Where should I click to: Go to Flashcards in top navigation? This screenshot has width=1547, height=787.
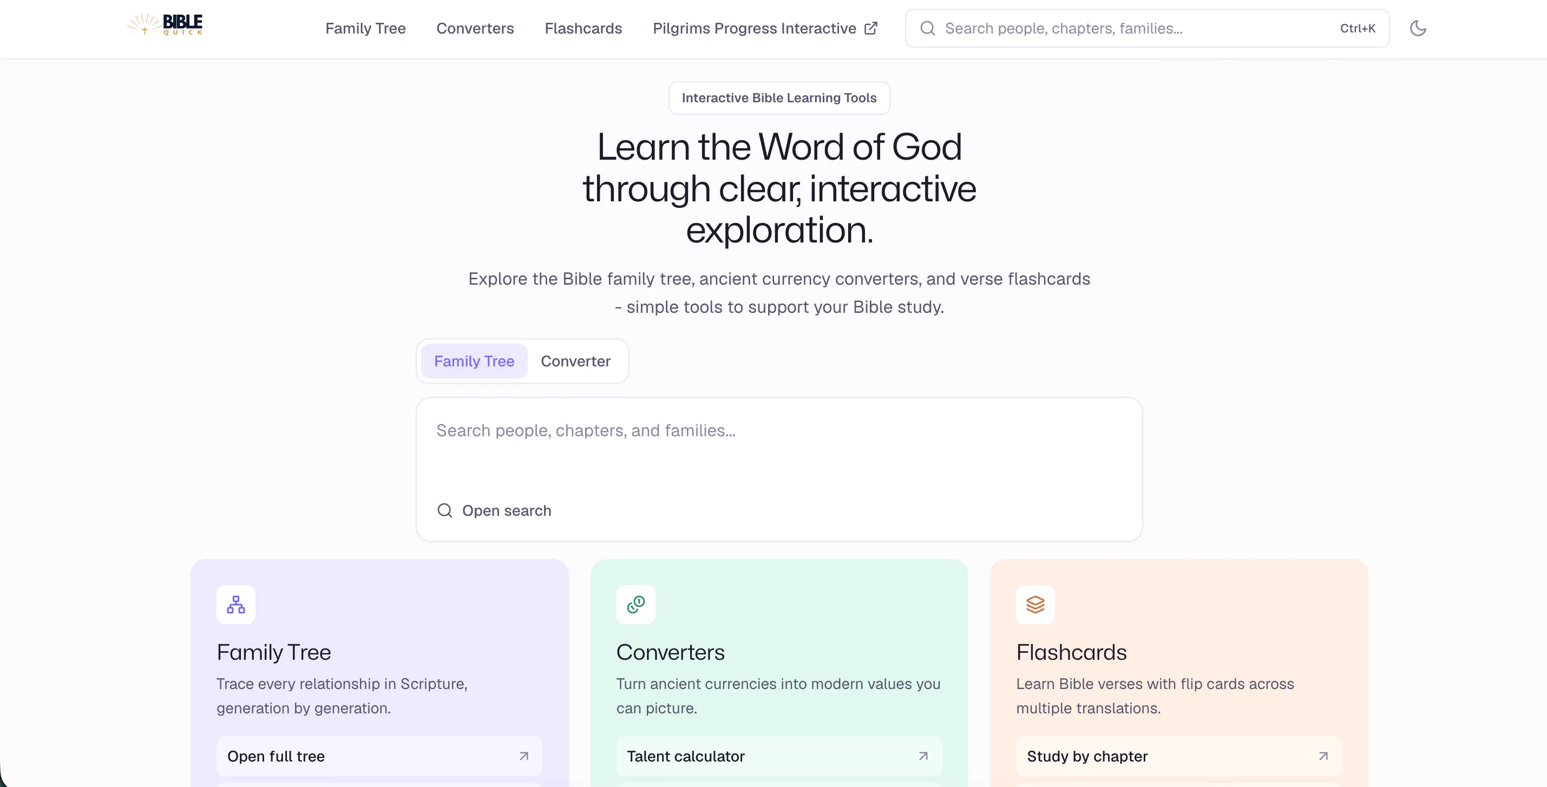coord(583,28)
